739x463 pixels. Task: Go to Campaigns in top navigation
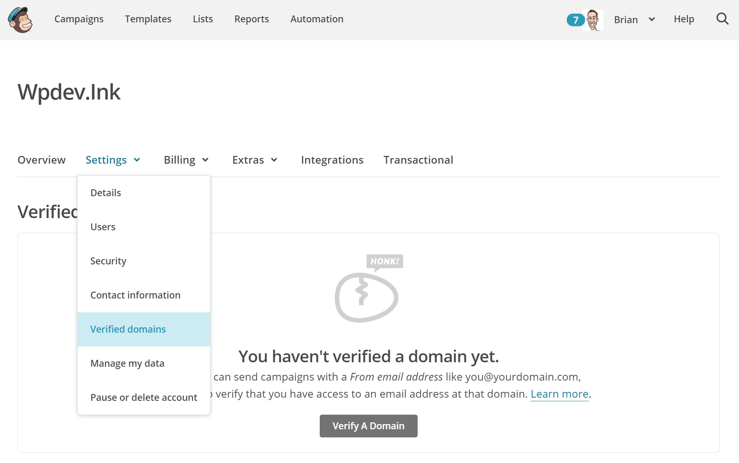(x=79, y=19)
